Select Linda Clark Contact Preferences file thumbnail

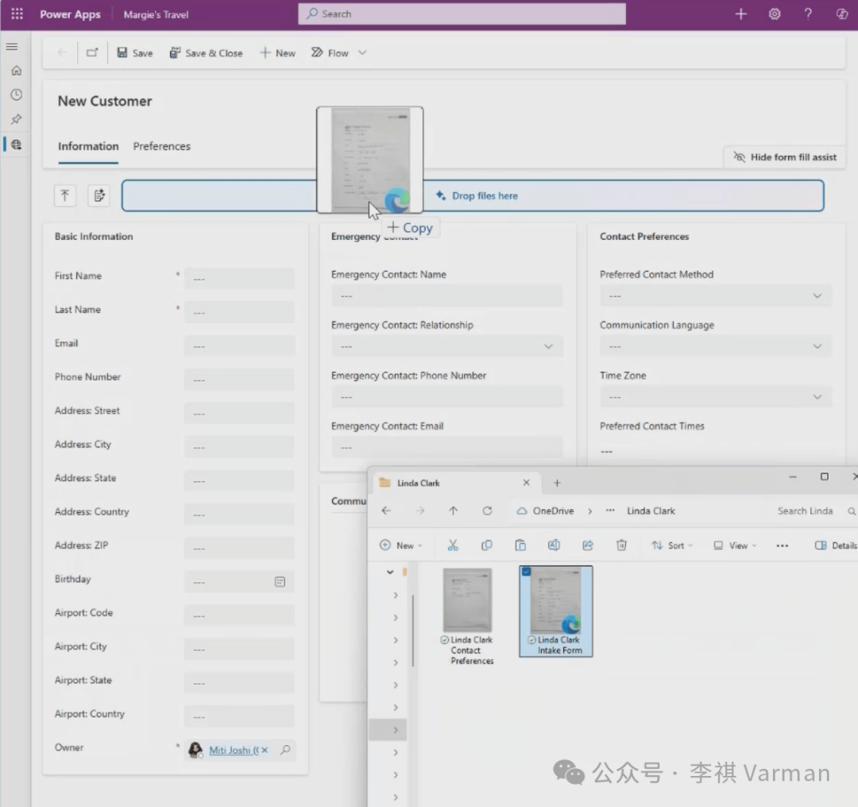coord(467,600)
